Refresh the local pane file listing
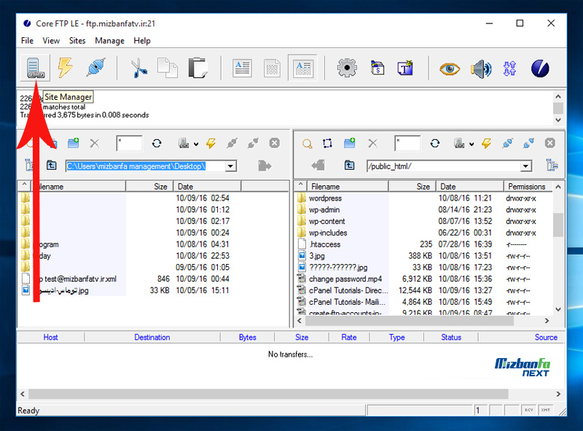 (x=157, y=143)
